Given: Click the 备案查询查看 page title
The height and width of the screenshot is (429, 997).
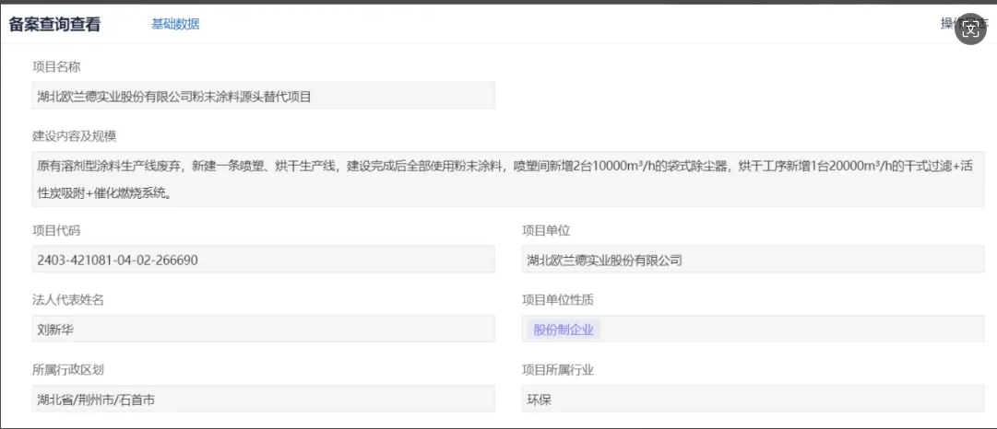Looking at the screenshot, I should [54, 25].
